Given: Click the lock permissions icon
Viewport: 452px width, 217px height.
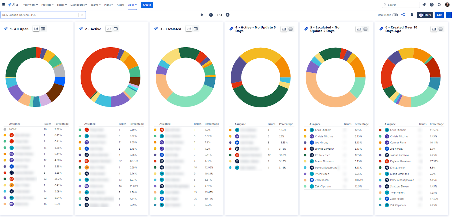Looking at the screenshot, I should 412,15.
